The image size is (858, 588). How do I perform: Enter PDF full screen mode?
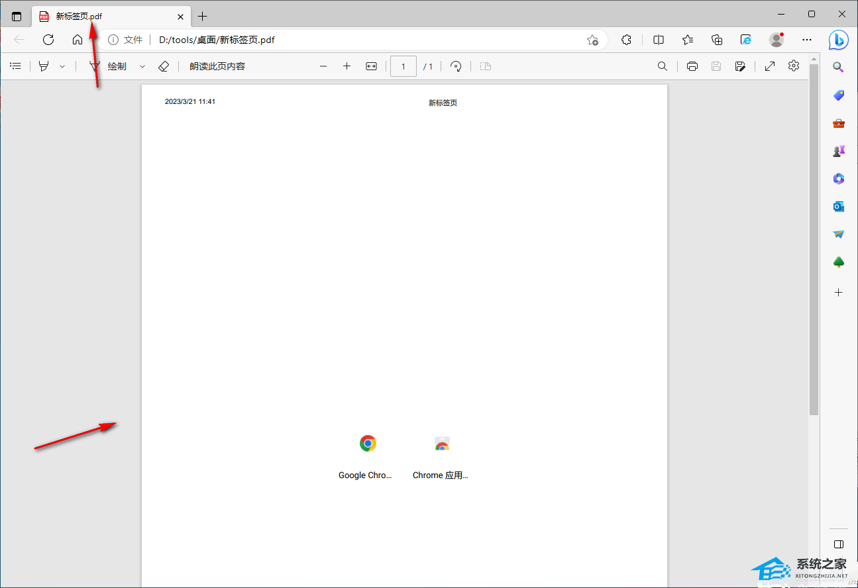[x=770, y=66]
